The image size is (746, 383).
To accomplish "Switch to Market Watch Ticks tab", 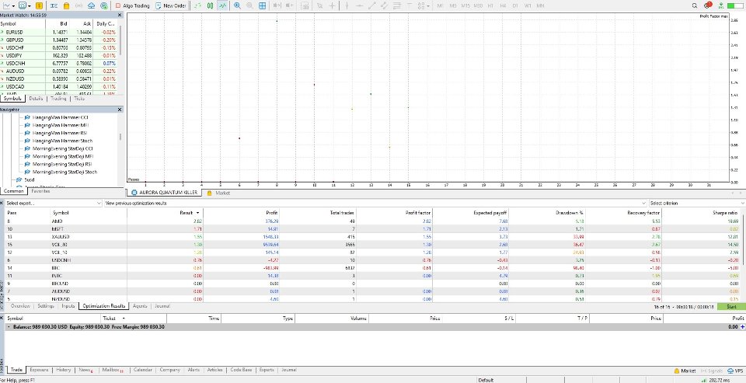I will tap(79, 99).
